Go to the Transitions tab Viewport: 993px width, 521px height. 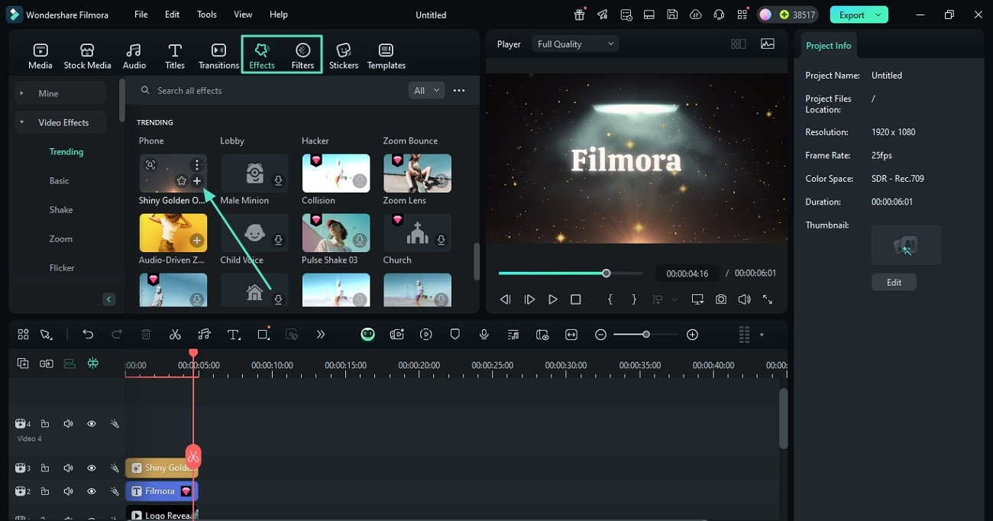218,57
